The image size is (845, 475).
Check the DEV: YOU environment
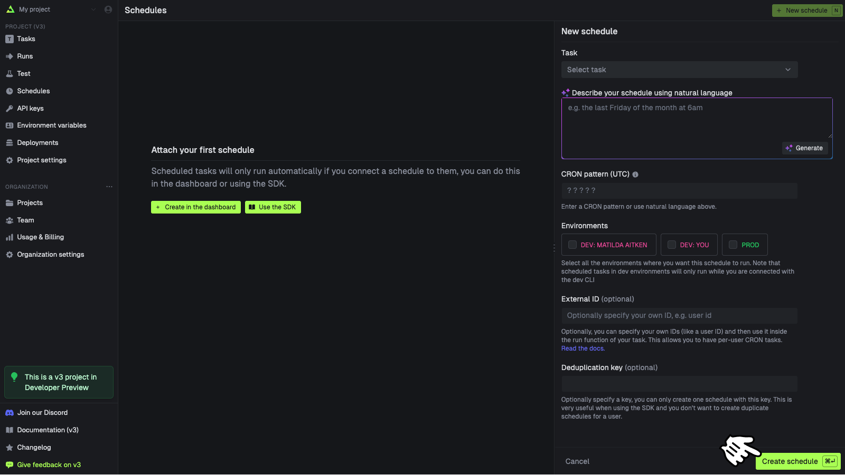click(x=671, y=245)
